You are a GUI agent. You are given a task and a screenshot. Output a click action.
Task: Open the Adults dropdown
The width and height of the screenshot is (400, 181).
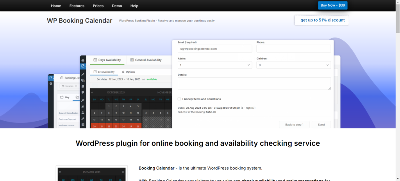215,65
